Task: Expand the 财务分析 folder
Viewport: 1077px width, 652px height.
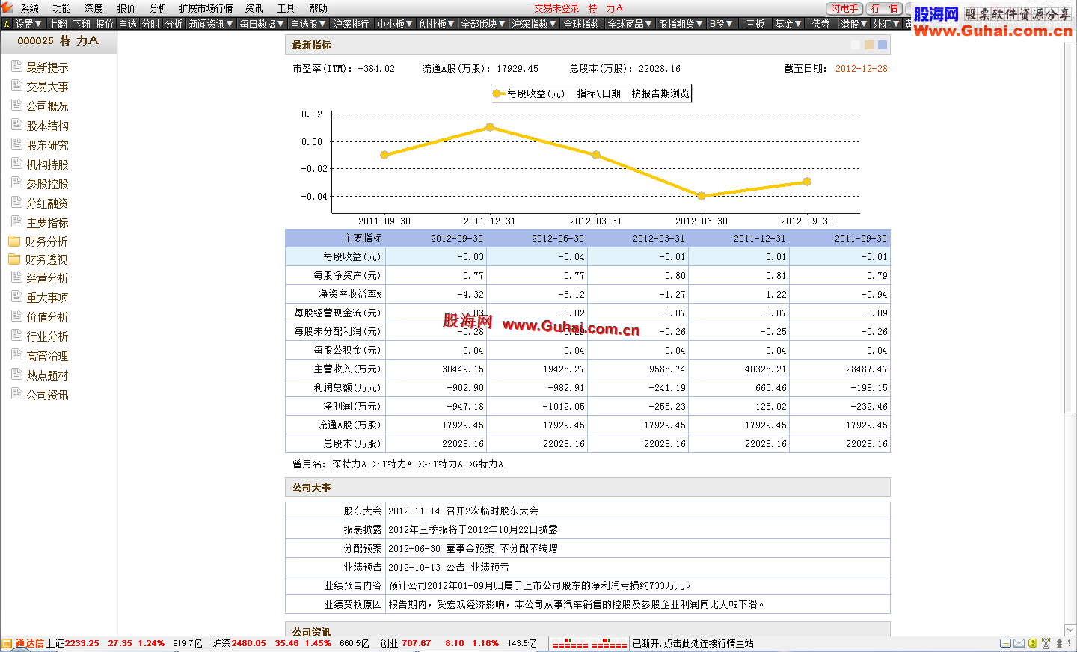Action: 38,242
